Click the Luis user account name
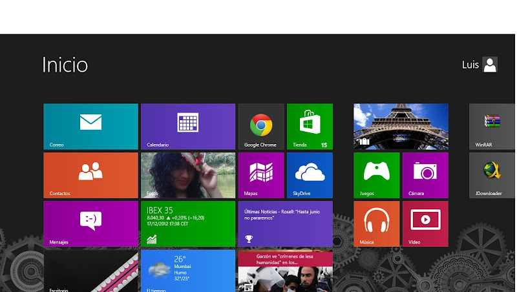The width and height of the screenshot is (517, 292). 470,65
